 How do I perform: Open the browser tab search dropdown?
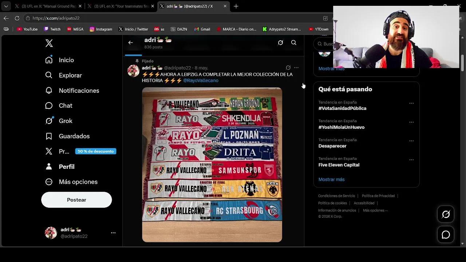6,6
